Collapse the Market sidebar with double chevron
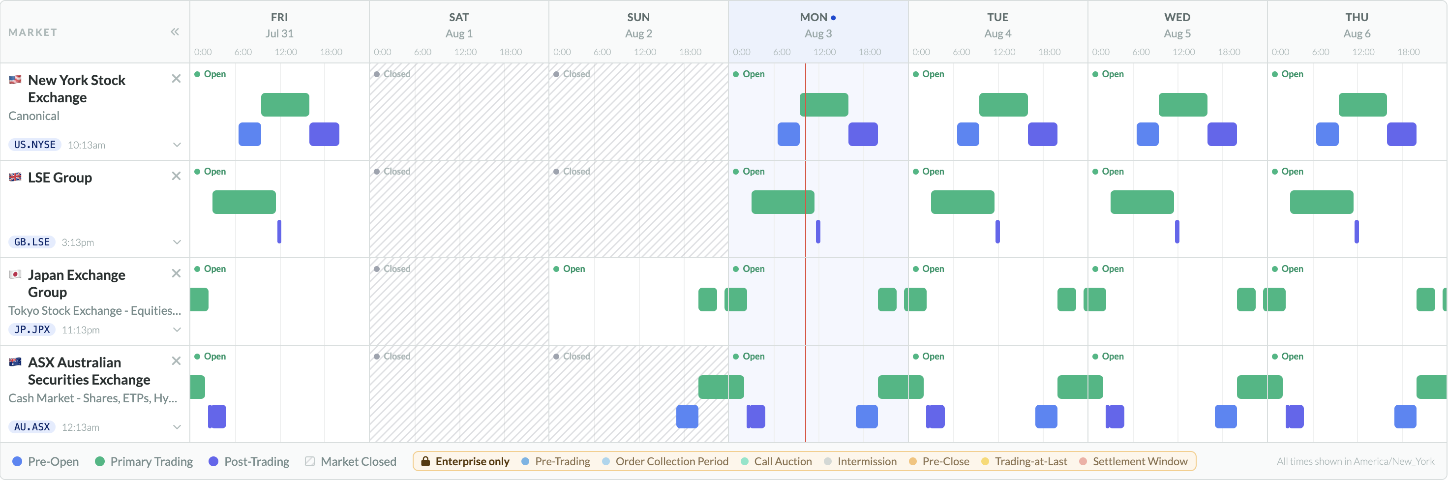 pos(175,32)
